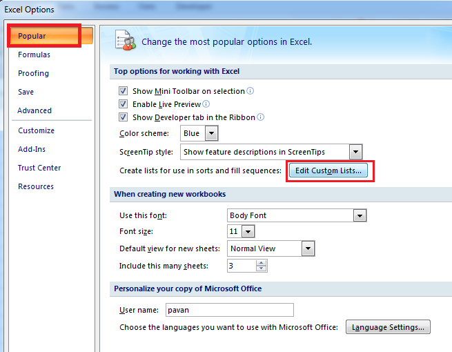
Task: Increase the number of sheets spinner
Action: tap(261, 263)
